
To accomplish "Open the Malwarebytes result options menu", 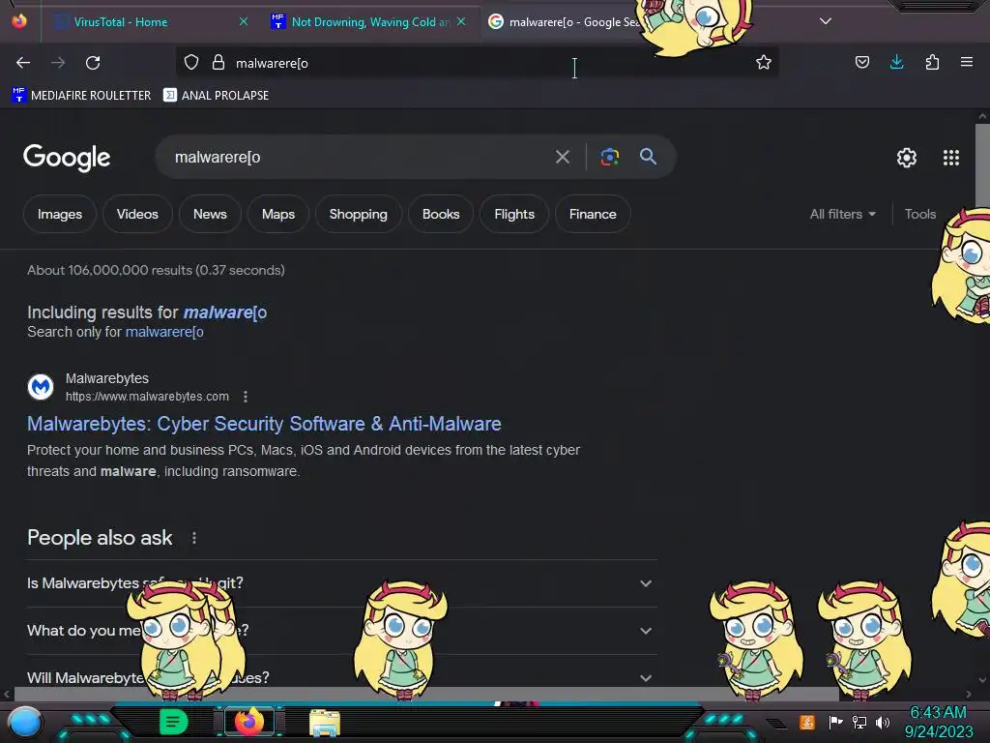I will [x=245, y=397].
